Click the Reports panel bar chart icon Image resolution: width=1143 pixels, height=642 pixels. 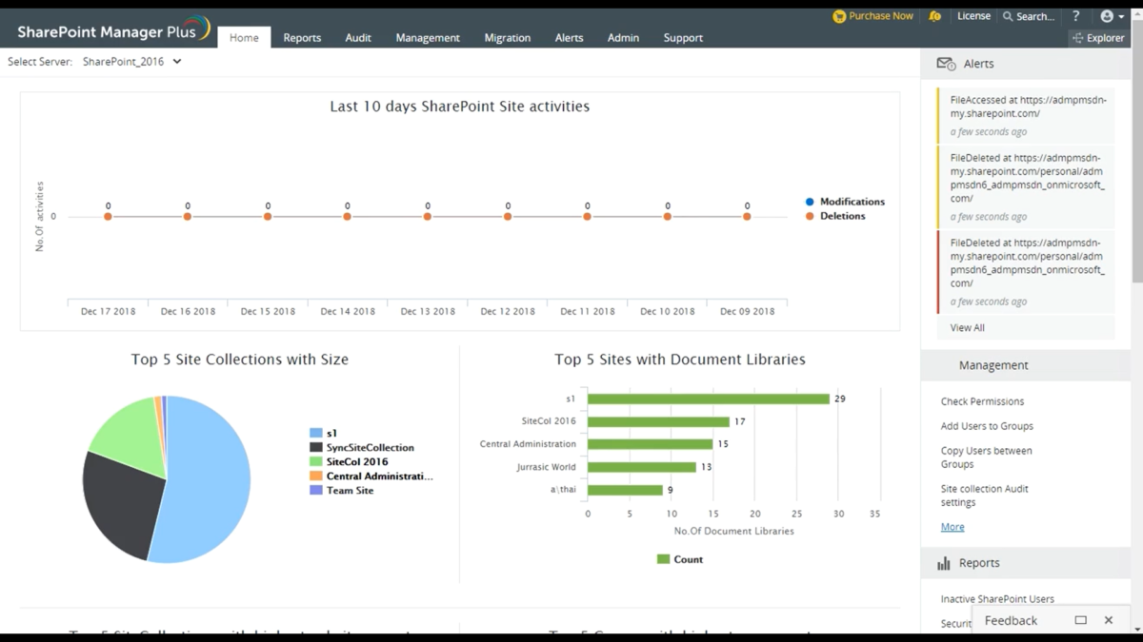[944, 563]
